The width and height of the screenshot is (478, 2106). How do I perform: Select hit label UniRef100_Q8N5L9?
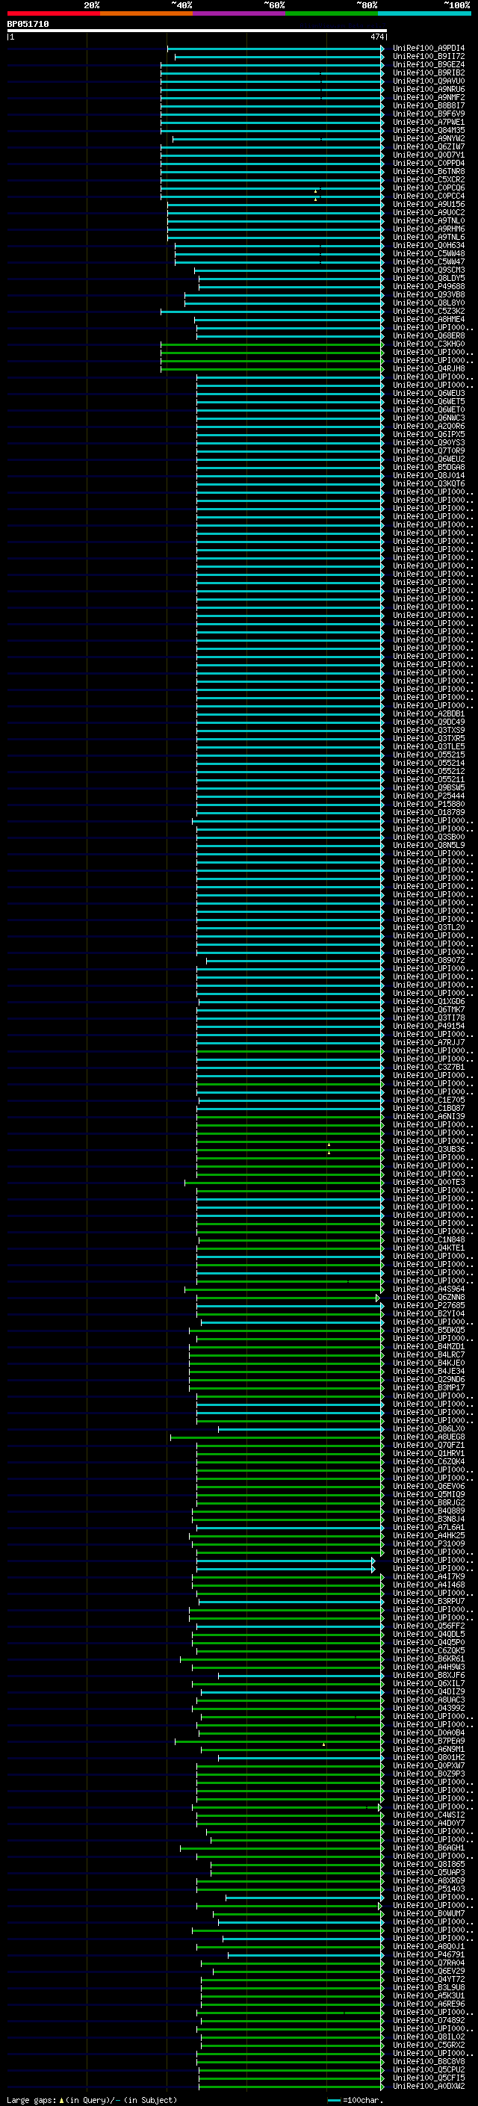click(x=428, y=846)
